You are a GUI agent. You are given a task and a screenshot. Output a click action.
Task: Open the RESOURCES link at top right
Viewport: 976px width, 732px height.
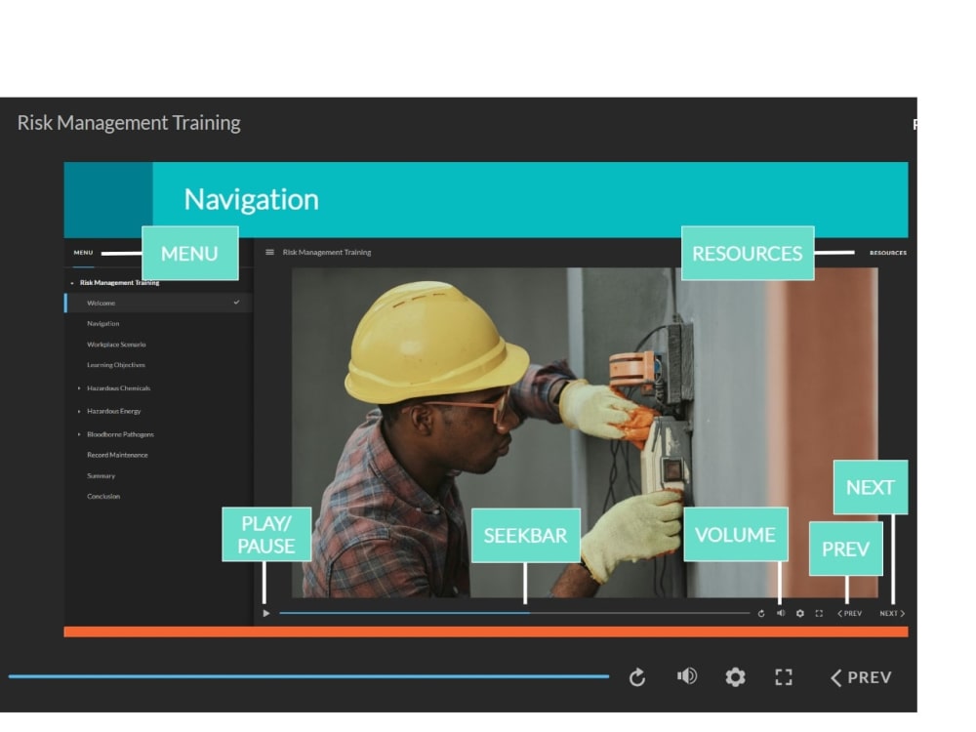888,253
